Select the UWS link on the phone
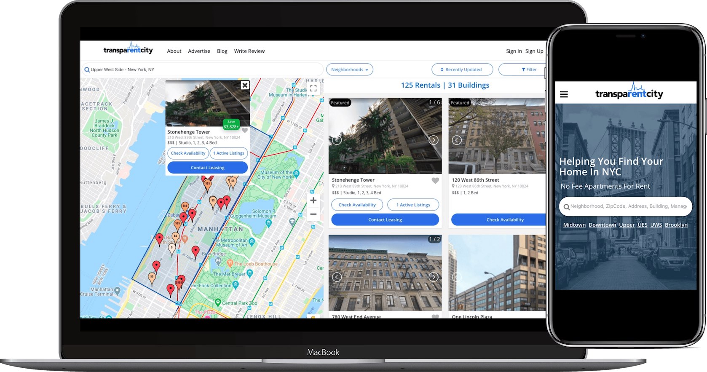707x372 pixels. click(x=656, y=225)
